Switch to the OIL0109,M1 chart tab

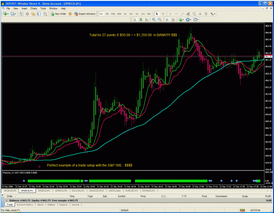click(x=78, y=191)
